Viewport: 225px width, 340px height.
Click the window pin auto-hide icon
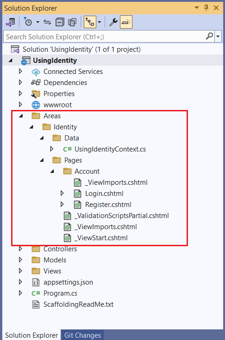[206, 8]
